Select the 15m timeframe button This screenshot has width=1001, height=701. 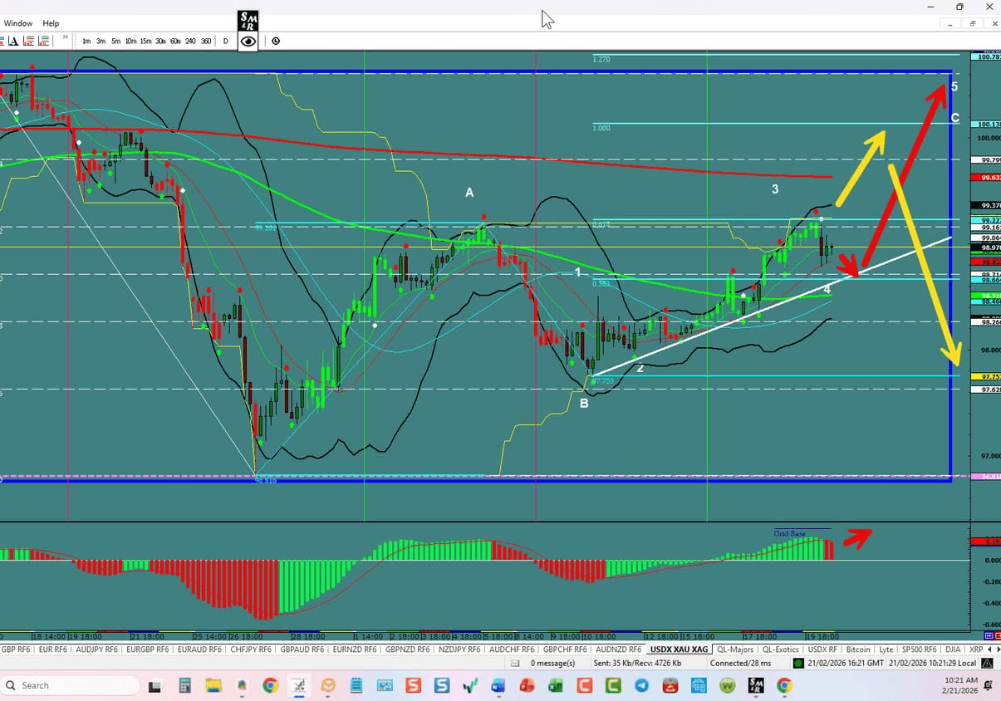pos(145,41)
